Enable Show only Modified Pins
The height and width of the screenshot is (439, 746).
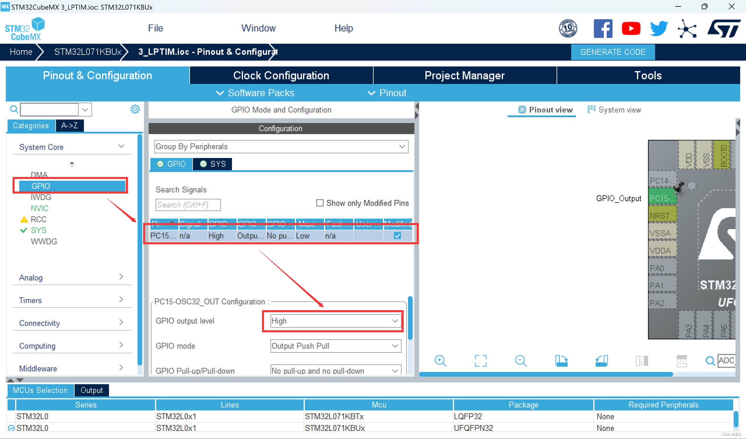click(x=319, y=203)
